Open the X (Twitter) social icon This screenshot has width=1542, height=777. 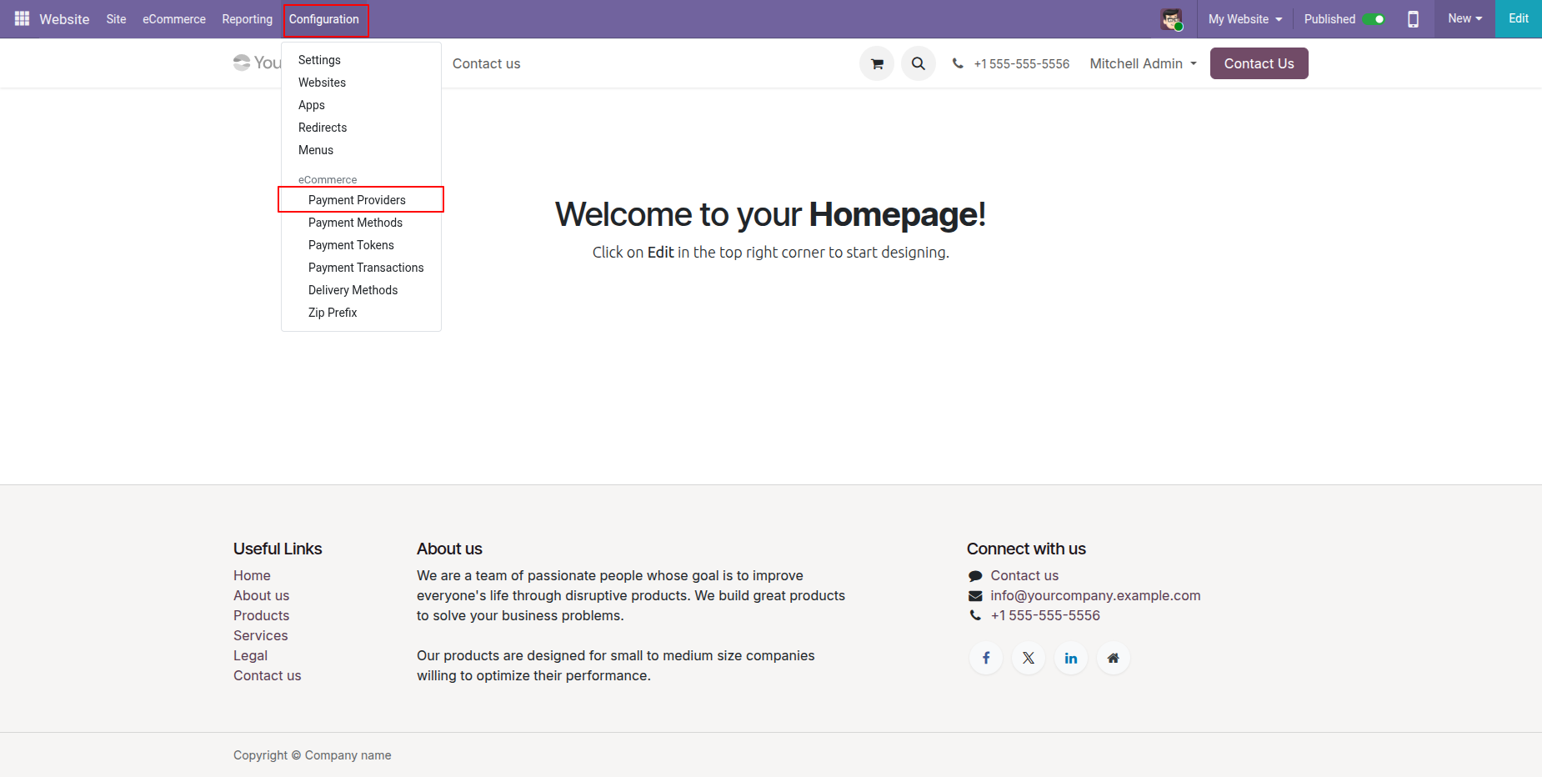1029,658
